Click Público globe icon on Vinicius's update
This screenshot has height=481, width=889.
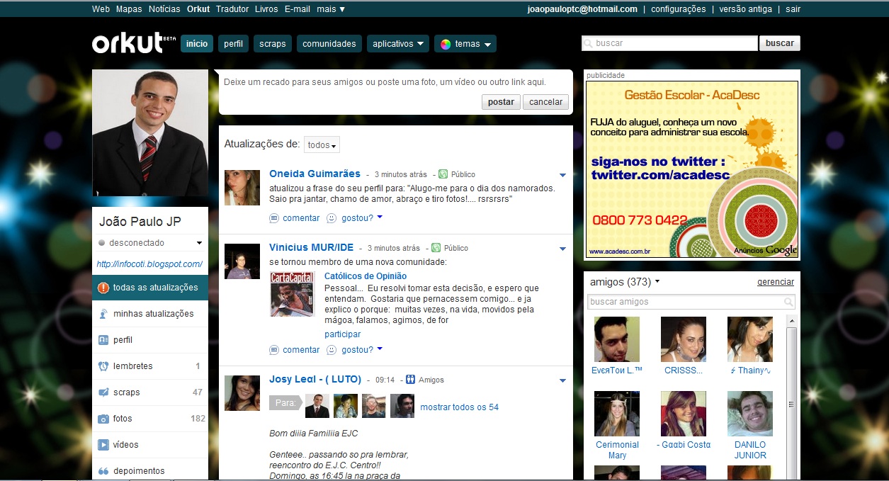click(436, 248)
